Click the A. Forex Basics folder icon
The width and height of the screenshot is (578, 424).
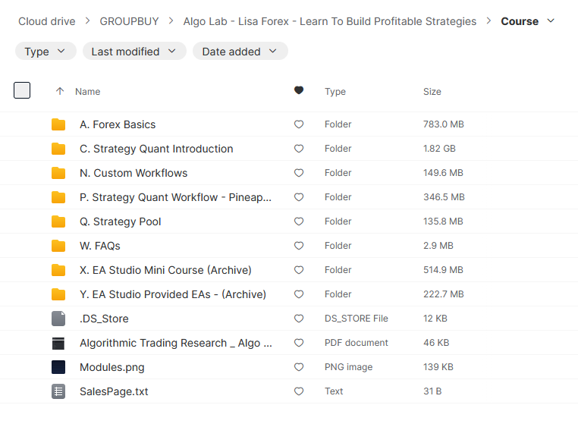pos(58,124)
